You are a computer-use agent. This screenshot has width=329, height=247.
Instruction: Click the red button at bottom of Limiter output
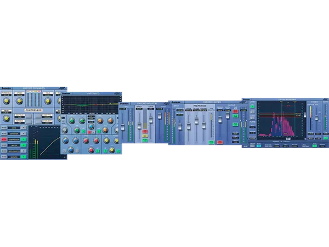tap(220, 142)
